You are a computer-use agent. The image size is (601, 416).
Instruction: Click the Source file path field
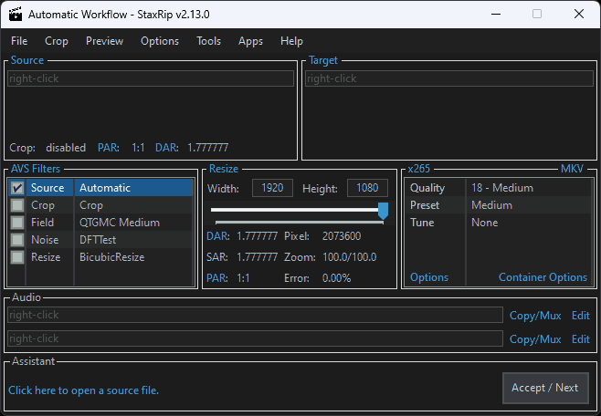pos(151,78)
